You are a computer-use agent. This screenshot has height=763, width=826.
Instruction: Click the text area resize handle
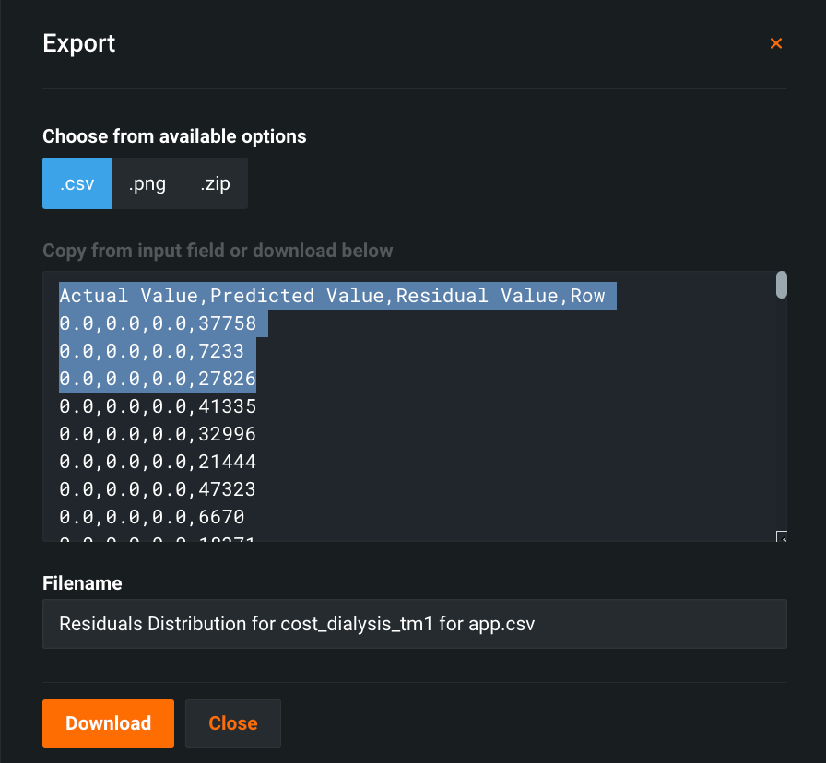782,536
